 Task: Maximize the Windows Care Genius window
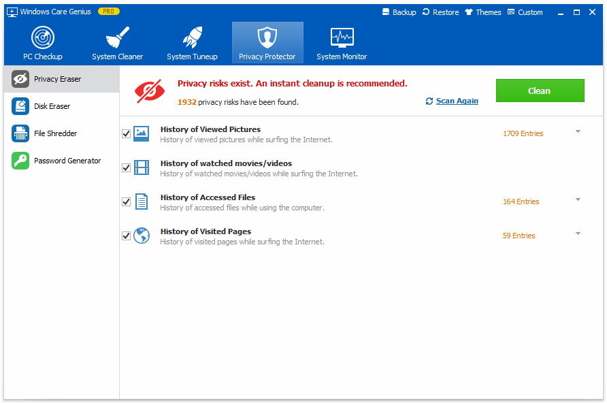click(576, 12)
